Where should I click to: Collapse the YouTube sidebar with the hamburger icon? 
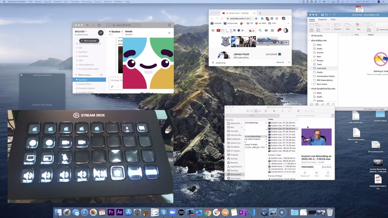click(x=213, y=30)
